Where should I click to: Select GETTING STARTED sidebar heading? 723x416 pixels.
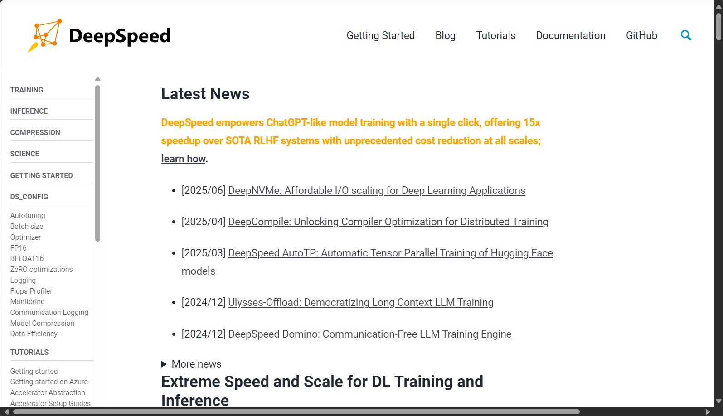pos(42,175)
